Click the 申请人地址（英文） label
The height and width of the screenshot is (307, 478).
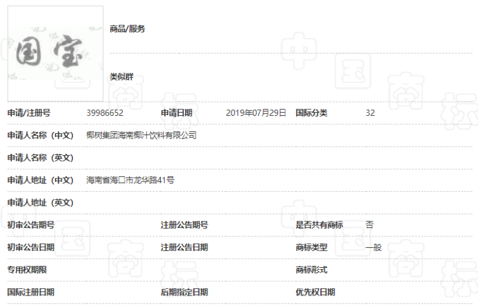coord(40,202)
